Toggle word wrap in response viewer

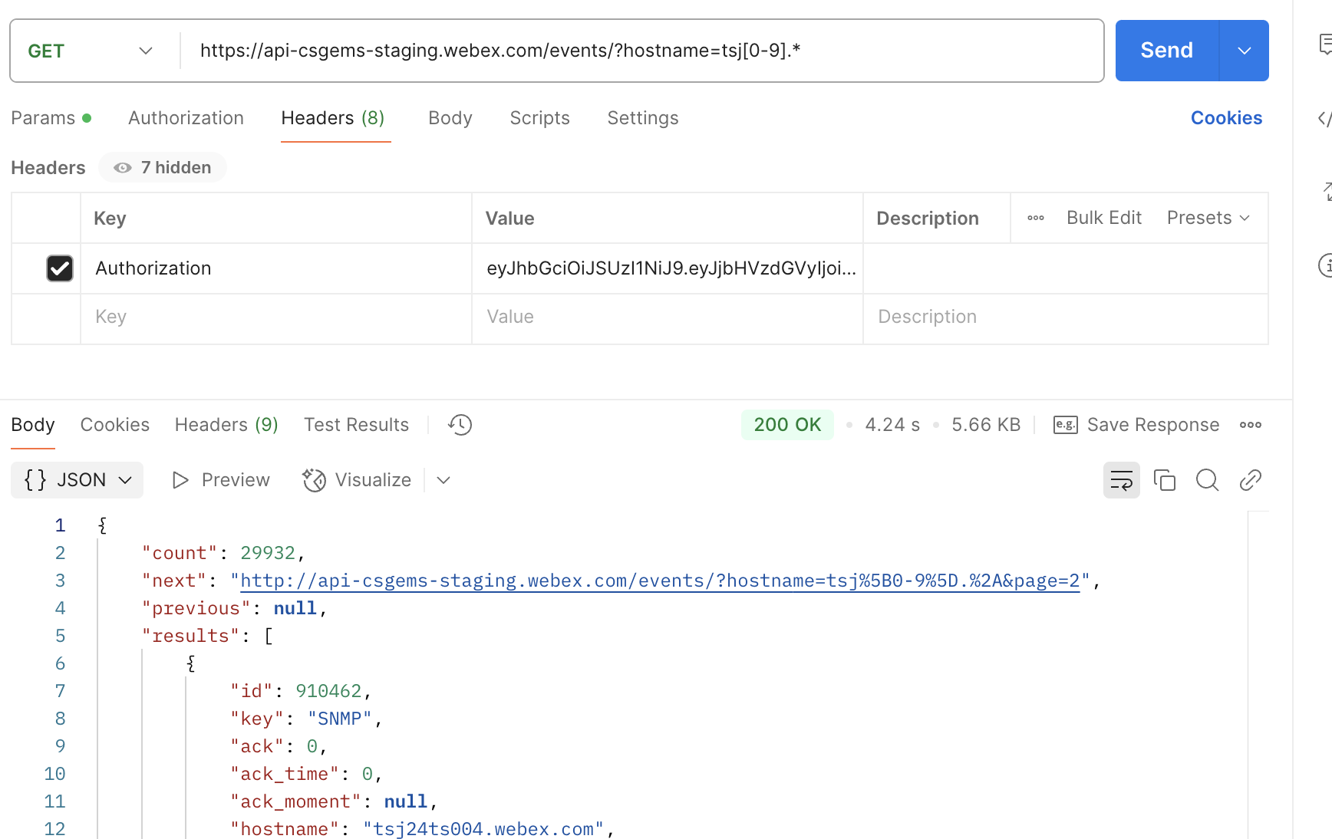click(x=1121, y=480)
